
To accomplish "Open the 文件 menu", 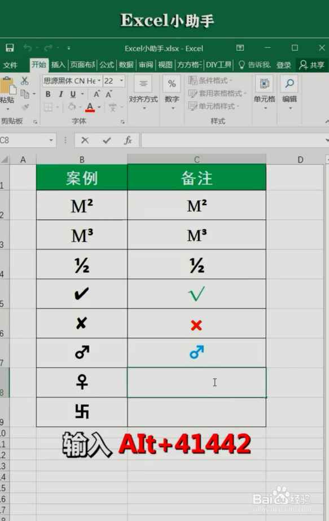I will coord(10,65).
